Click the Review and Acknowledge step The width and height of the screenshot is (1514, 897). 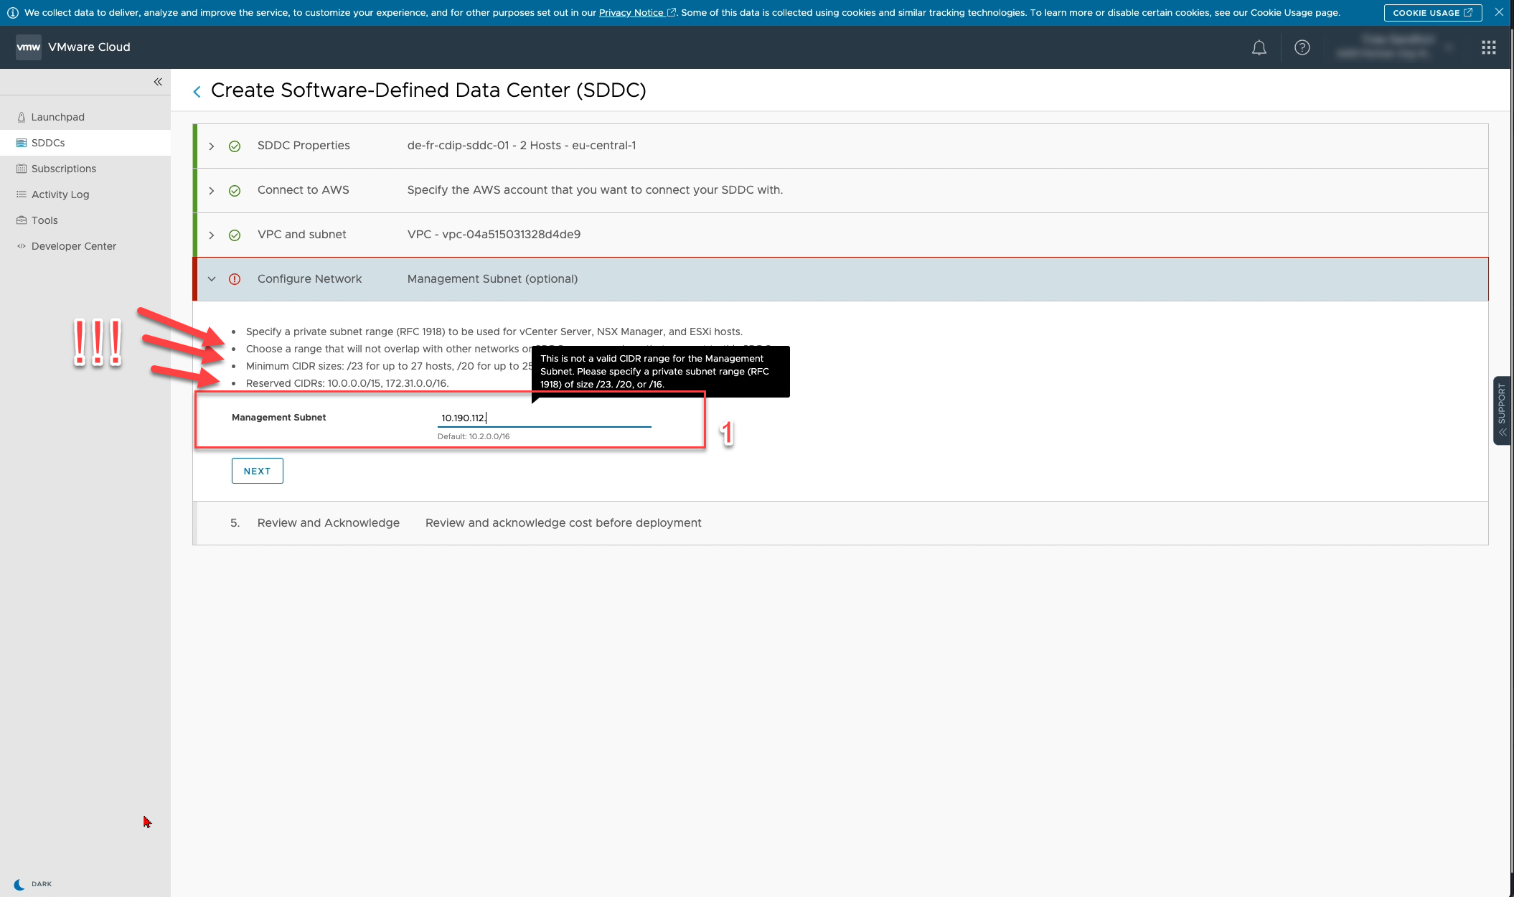pyautogui.click(x=841, y=523)
